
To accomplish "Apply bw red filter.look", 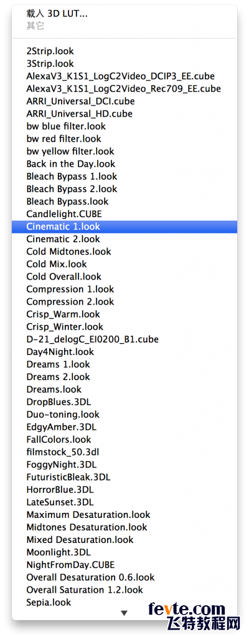I will point(124,139).
